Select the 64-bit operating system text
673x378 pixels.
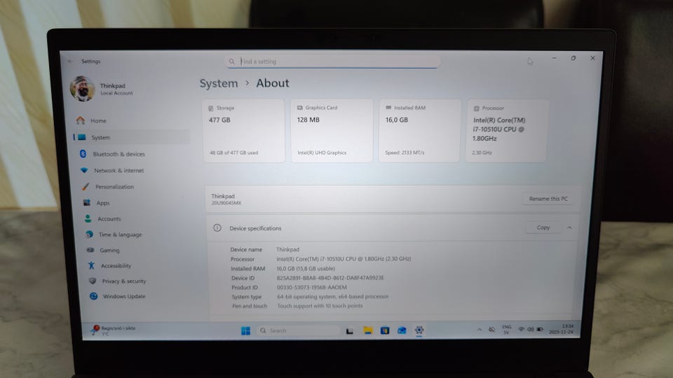coord(332,297)
